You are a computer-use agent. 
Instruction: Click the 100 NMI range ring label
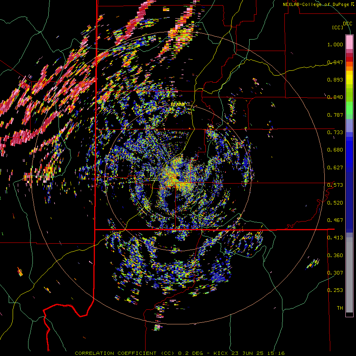pos(178,31)
